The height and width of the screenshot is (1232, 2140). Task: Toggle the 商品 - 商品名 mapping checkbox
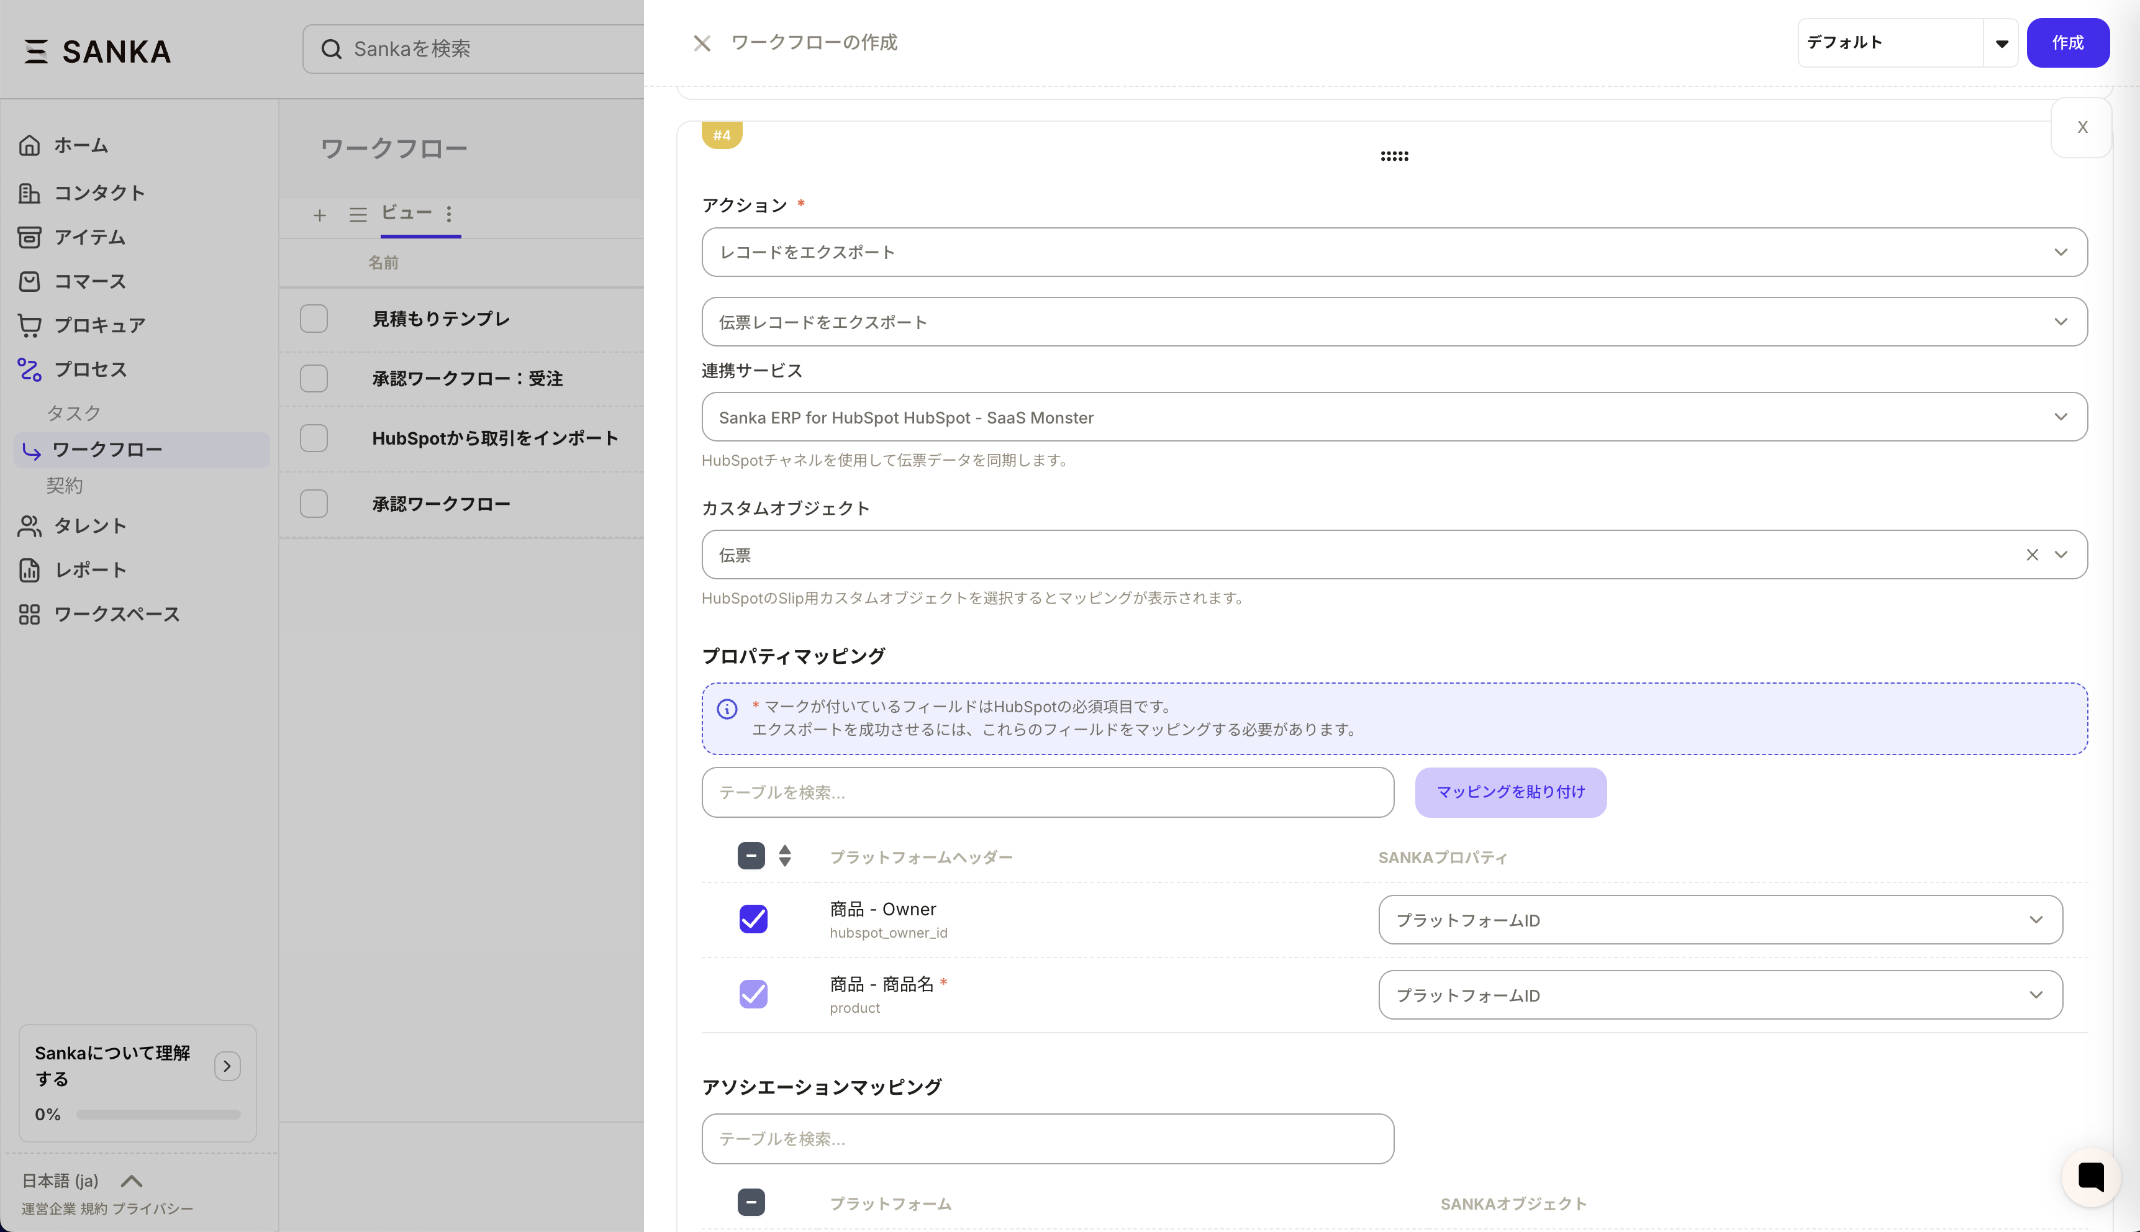753,994
